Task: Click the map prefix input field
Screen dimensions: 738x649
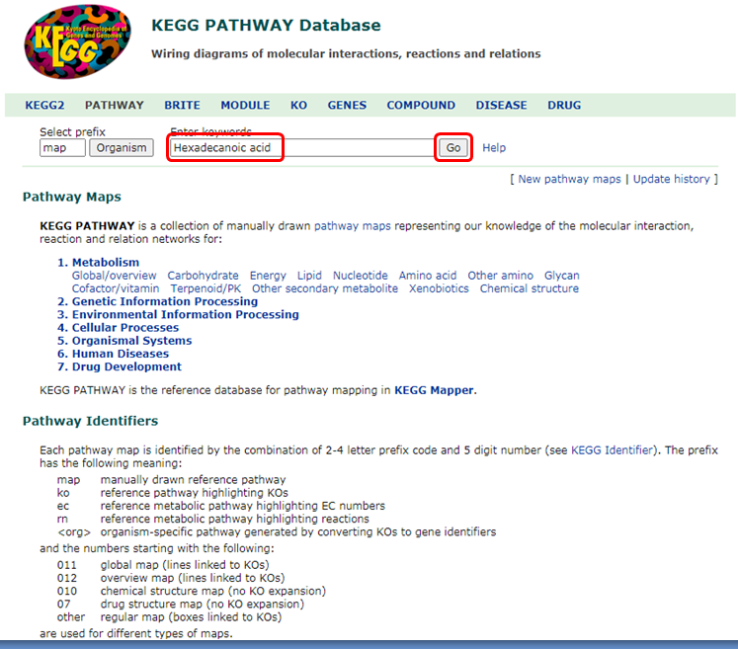Action: pos(62,148)
